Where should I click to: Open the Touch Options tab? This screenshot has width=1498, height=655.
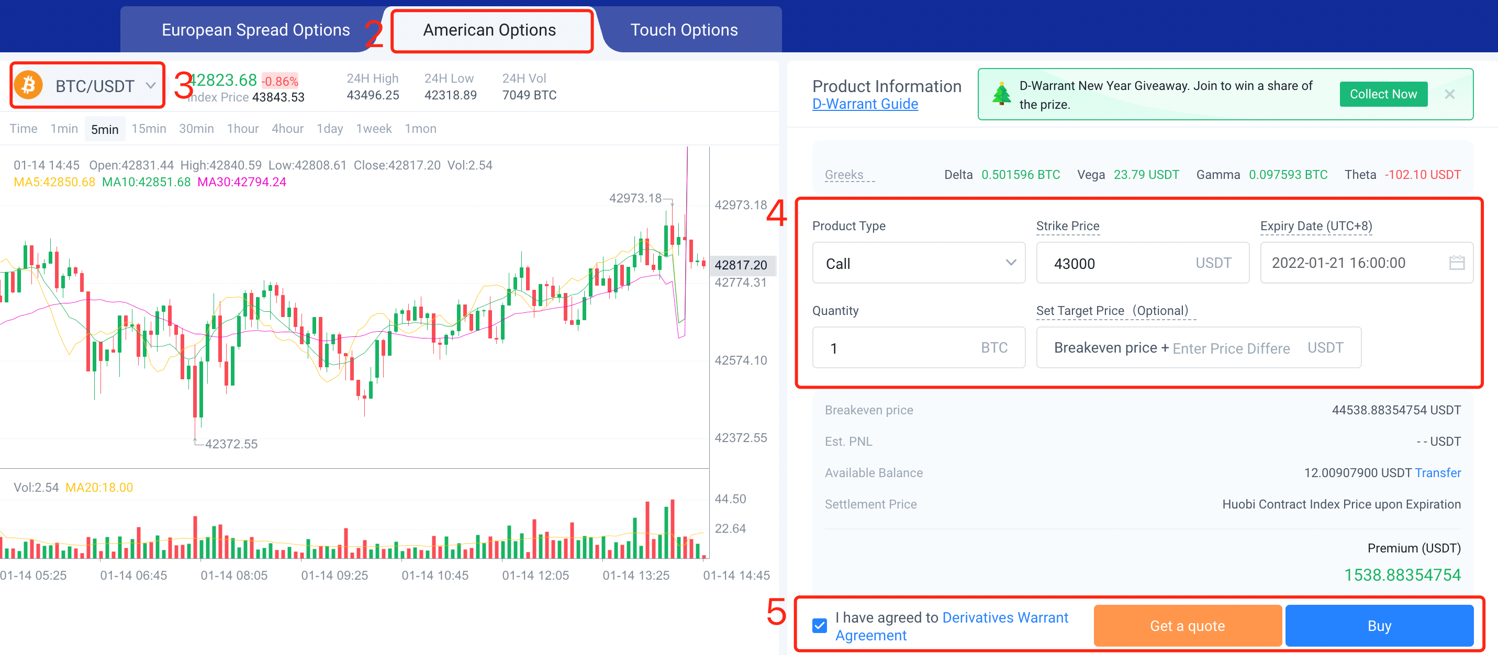(684, 30)
